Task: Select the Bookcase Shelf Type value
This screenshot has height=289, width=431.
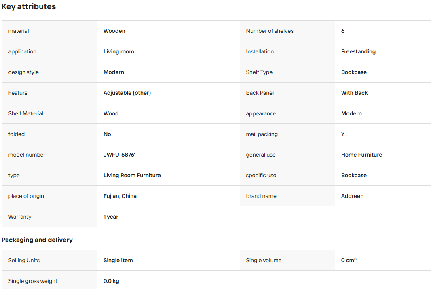Action: (x=354, y=72)
